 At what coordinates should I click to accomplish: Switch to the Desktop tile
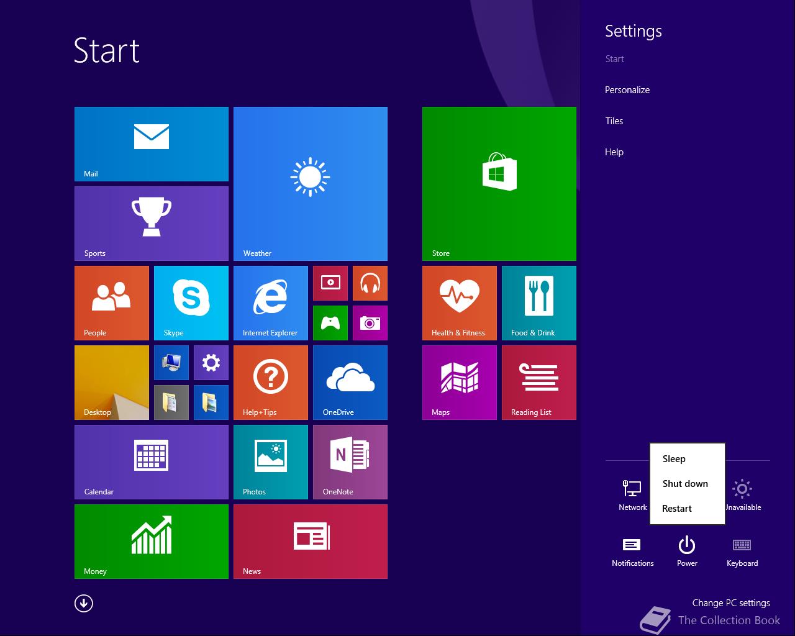112,383
